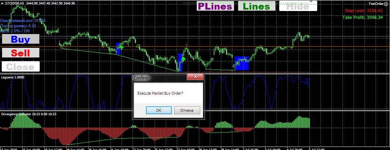Click the grey Close button on chart
Image resolution: width=390 pixels, height=150 pixels.
click(x=21, y=66)
